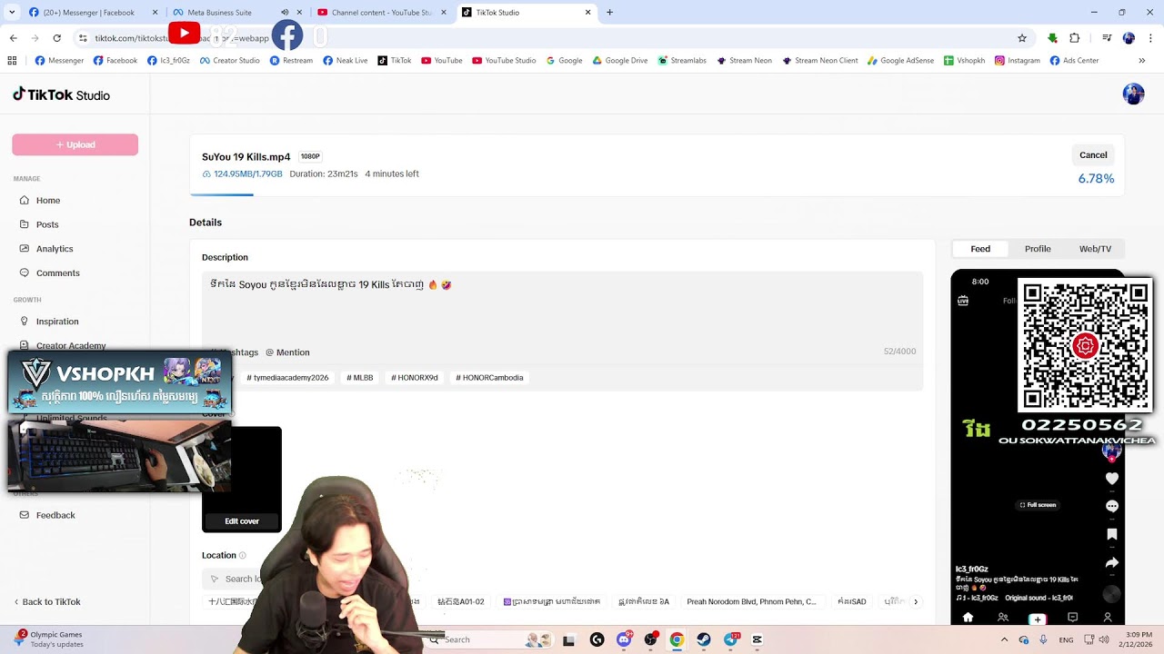1164x654 pixels.
Task: Open the Comments section in the sidebar
Action: click(50, 272)
